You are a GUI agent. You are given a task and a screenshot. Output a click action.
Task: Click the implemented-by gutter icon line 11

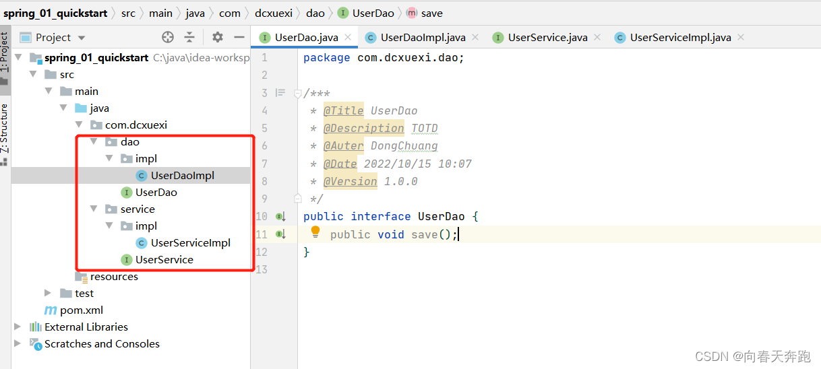(x=281, y=234)
